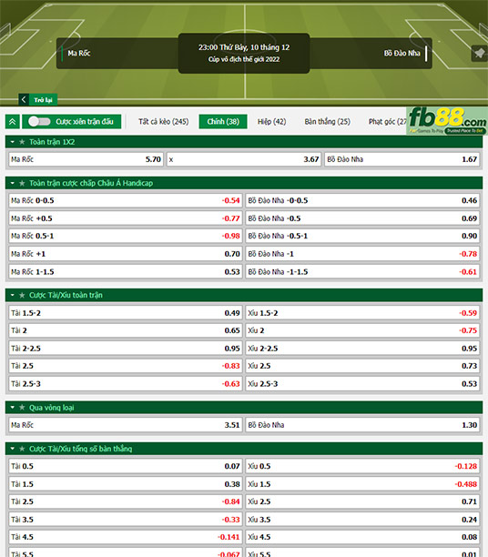This screenshot has height=557, width=488.
Task: Choose full-match Xỉu 2.5 at 0.73
Action: 362,366
